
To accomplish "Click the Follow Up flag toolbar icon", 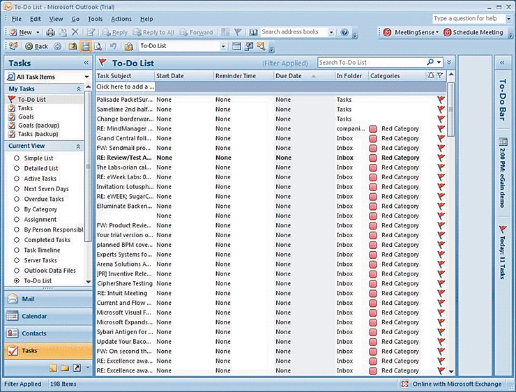I will click(x=238, y=32).
